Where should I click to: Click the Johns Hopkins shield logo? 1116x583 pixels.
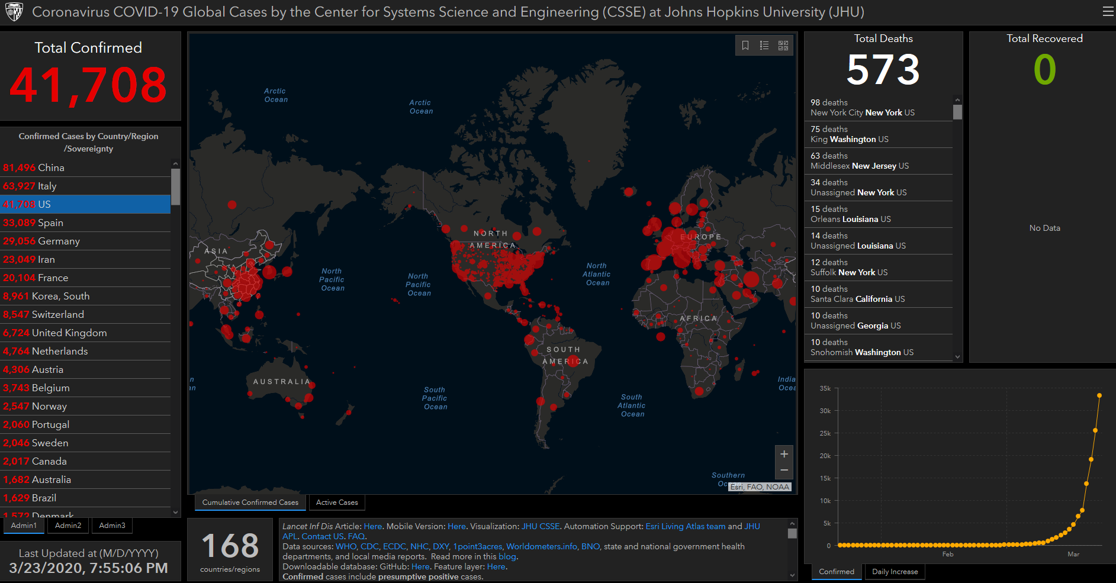14,11
